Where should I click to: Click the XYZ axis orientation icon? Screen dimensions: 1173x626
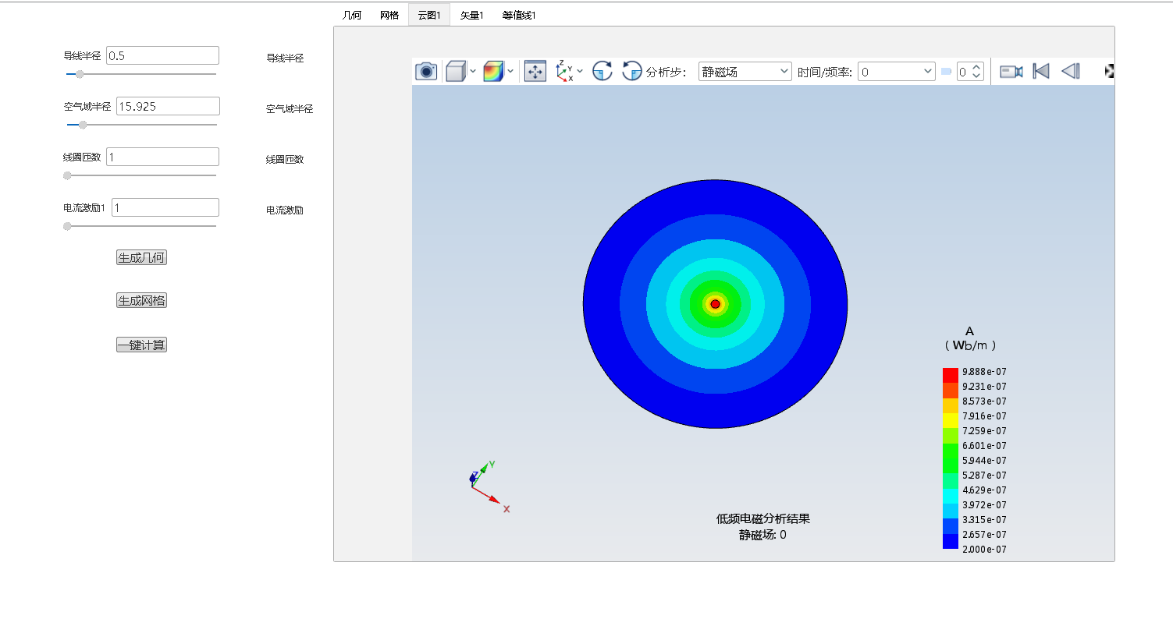(x=565, y=72)
